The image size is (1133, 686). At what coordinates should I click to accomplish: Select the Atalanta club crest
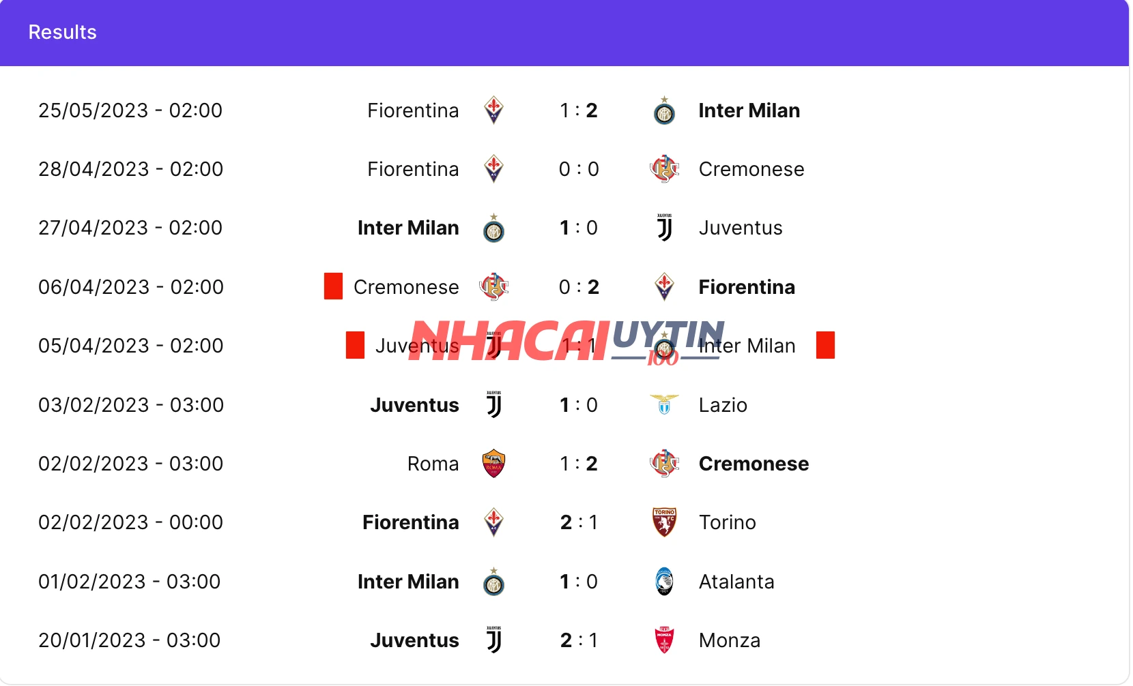pos(664,582)
